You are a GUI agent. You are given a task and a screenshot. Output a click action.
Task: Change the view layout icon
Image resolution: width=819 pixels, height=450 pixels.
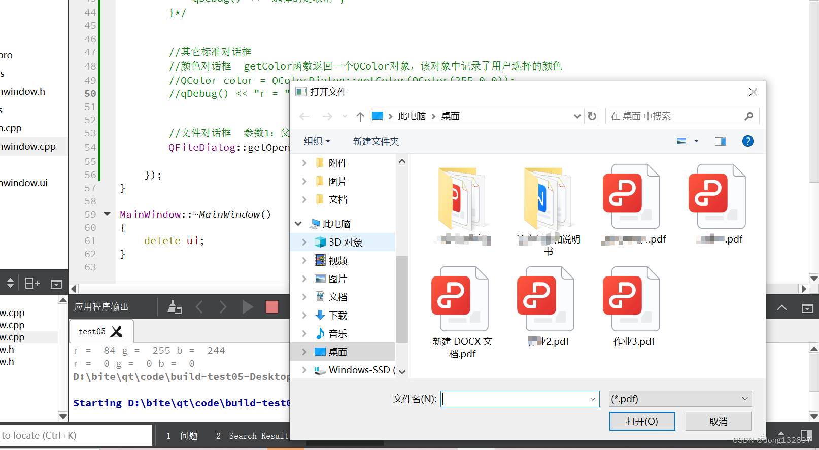pyautogui.click(x=681, y=141)
